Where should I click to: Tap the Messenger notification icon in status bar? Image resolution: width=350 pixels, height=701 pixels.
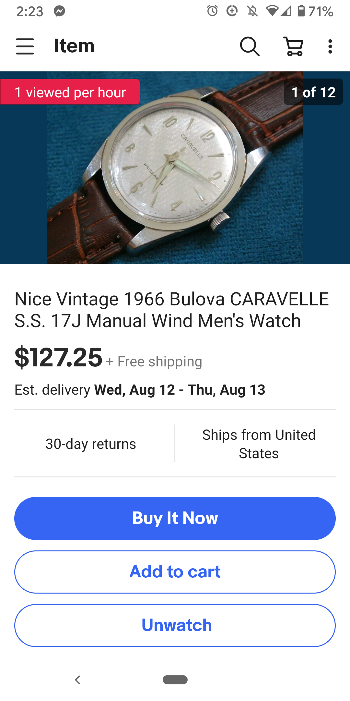pyautogui.click(x=60, y=11)
